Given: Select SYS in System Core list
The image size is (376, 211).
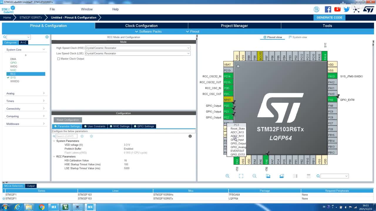Looking at the screenshot, I should click(x=13, y=78).
